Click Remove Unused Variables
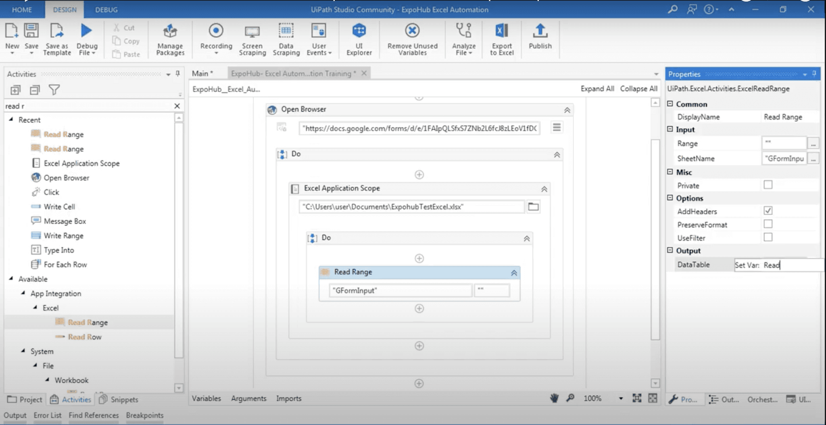Viewport: 826px width, 425px height. tap(412, 38)
